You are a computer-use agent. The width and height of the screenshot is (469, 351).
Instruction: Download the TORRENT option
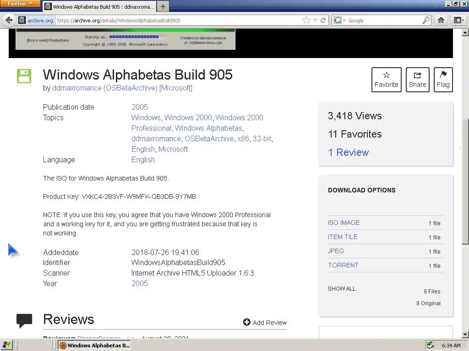point(343,266)
